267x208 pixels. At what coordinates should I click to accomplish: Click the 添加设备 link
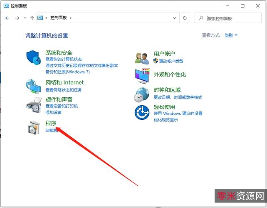point(54,112)
